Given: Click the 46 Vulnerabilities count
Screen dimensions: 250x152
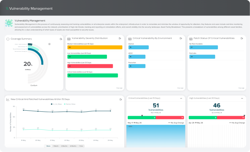Looking at the screenshot, I should (x=216, y=105).
